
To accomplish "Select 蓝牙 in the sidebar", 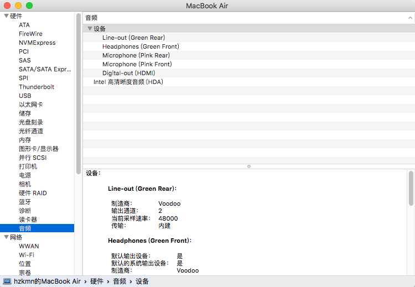I will (x=25, y=202).
